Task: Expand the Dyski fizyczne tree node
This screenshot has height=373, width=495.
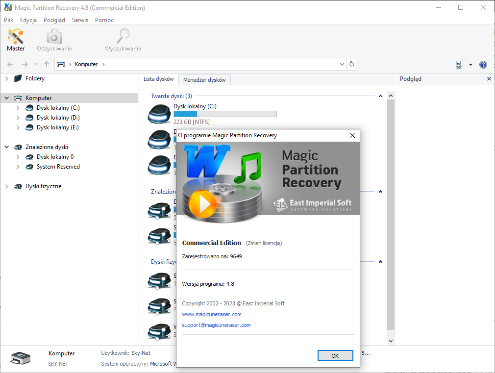Action: click(x=7, y=186)
